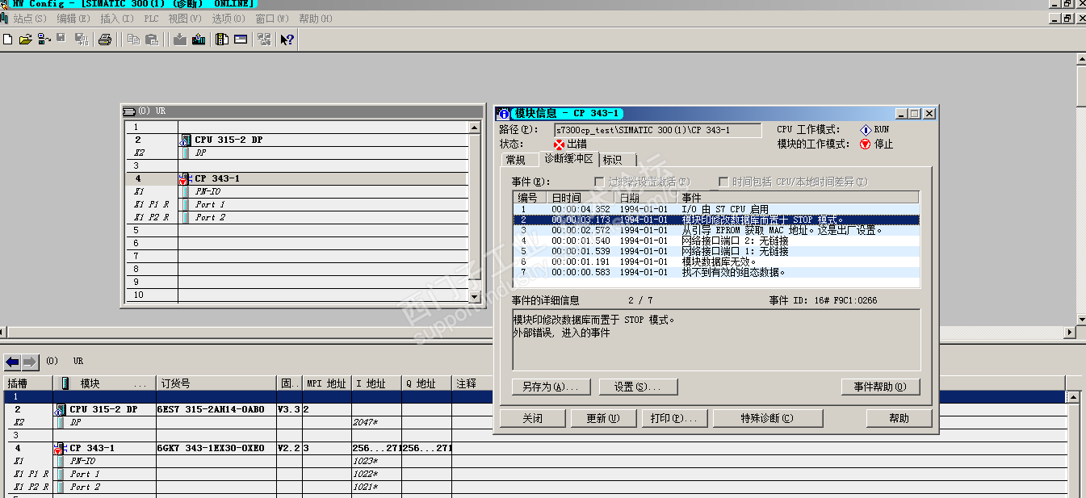Click the context Help arrow-question icon

[287, 39]
